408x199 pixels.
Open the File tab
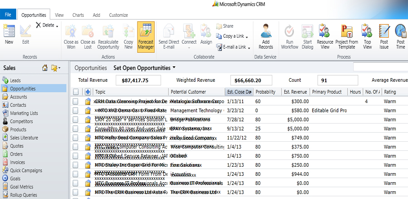coord(8,15)
